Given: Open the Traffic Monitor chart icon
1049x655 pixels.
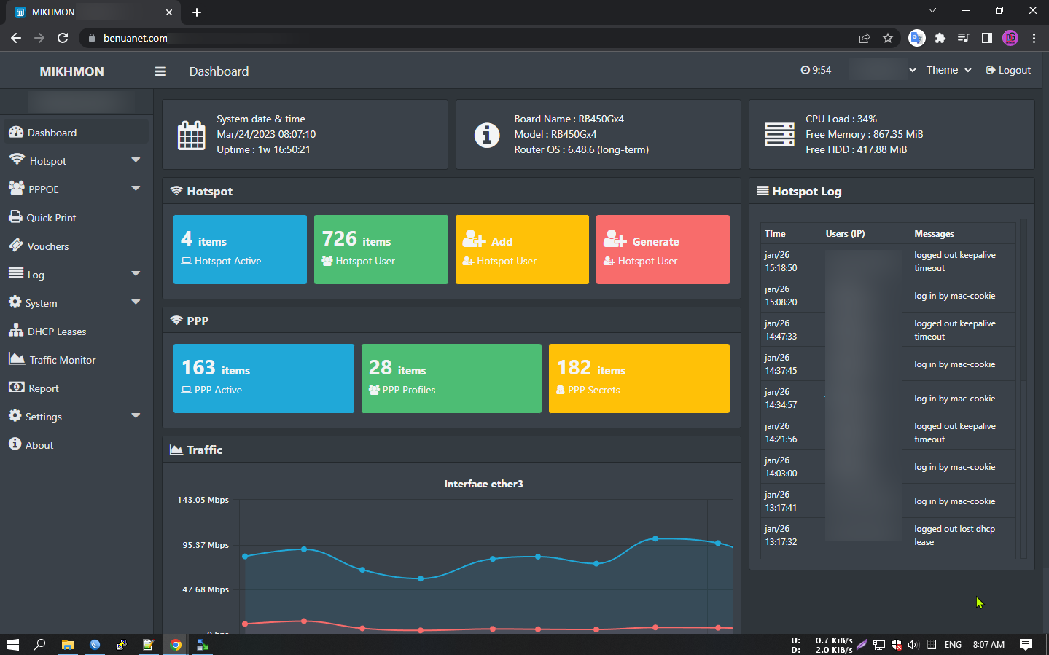Looking at the screenshot, I should pos(17,359).
